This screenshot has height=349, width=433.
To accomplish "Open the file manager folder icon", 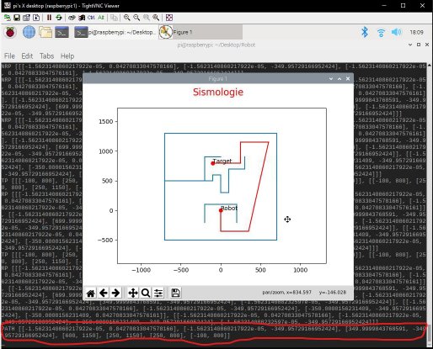I will pyautogui.click(x=45, y=32).
